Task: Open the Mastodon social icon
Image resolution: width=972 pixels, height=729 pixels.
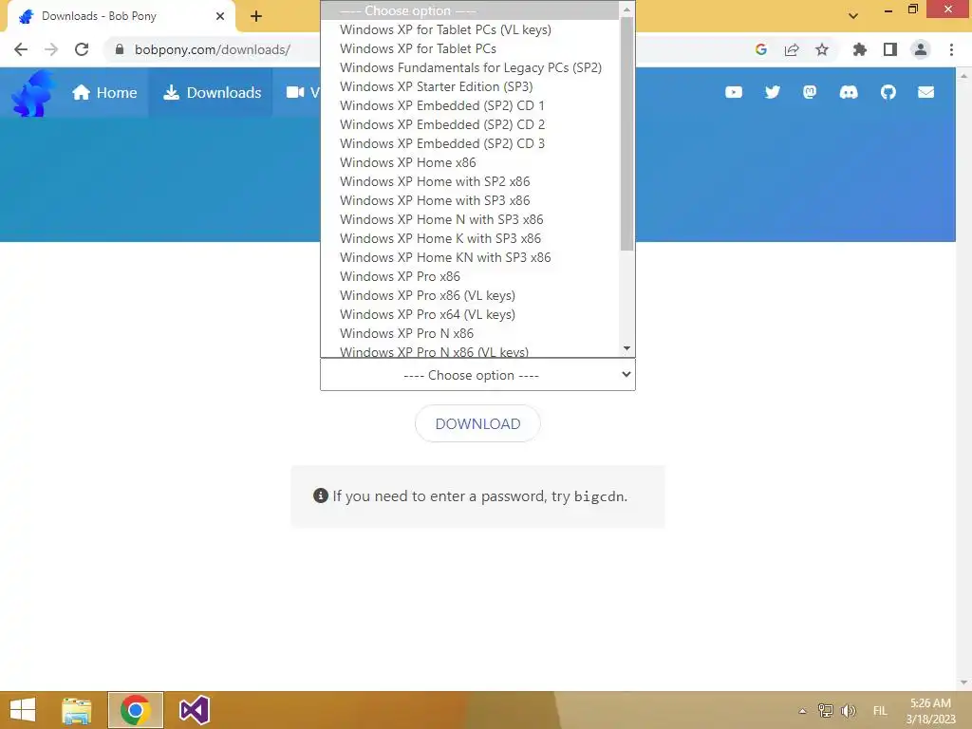Action: click(x=810, y=92)
